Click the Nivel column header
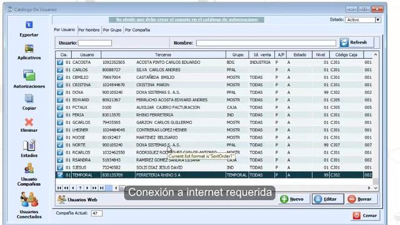The height and width of the screenshot is (225, 400). [x=321, y=54]
